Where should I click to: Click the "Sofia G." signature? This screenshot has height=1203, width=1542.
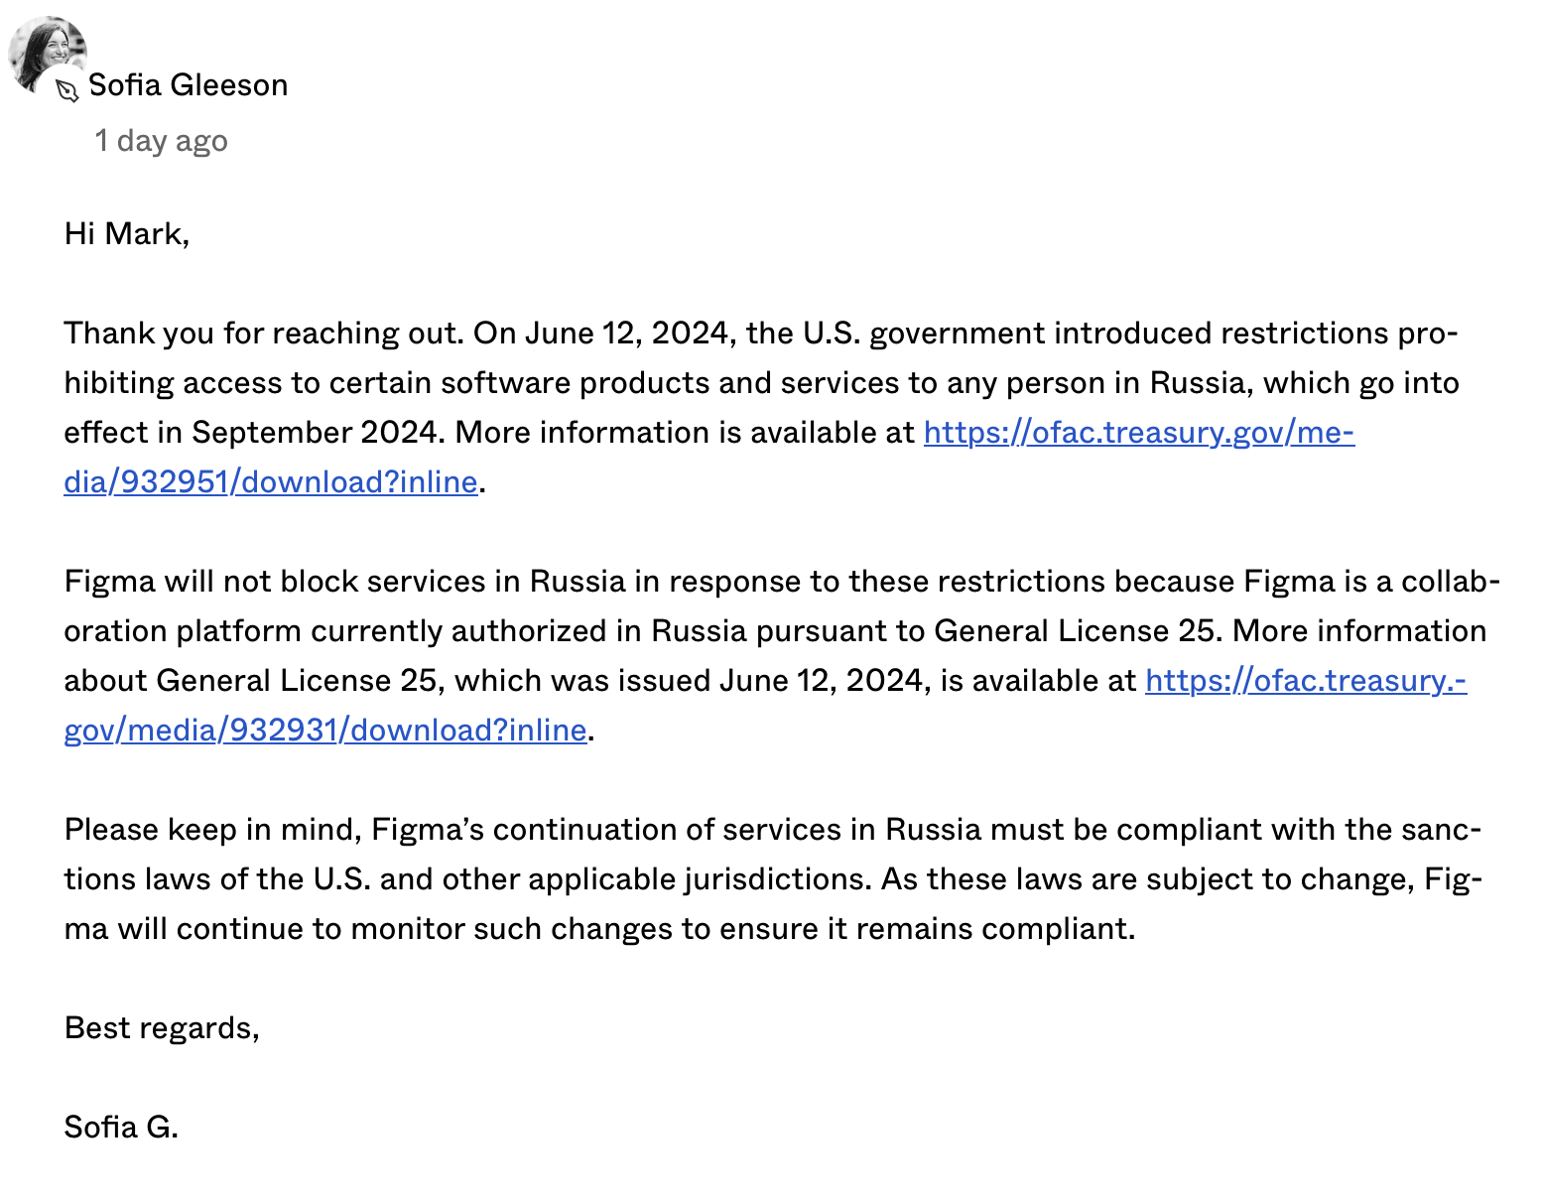pyautogui.click(x=121, y=1128)
